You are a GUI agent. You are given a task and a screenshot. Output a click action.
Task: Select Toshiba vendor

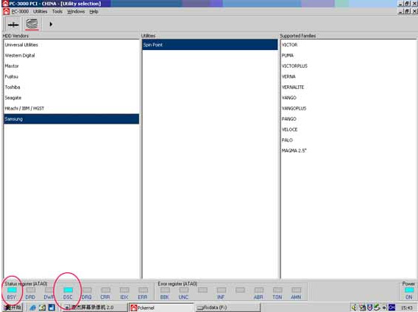(71, 88)
